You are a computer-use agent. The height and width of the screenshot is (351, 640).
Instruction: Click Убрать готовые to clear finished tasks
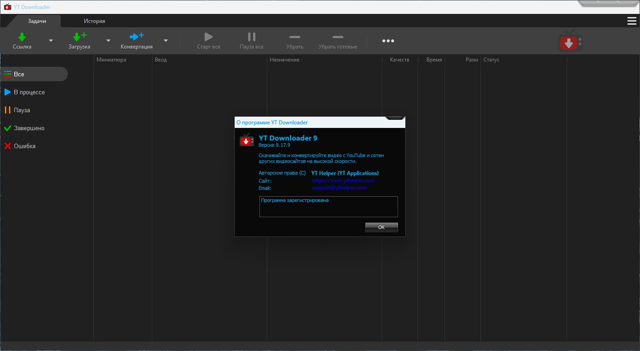coord(338,41)
